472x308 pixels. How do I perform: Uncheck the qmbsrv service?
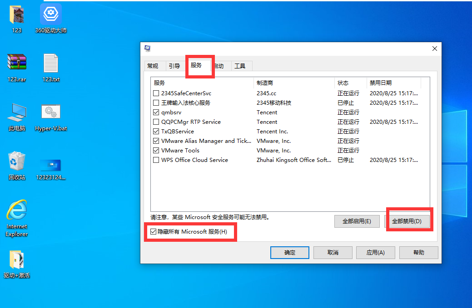tap(156, 112)
